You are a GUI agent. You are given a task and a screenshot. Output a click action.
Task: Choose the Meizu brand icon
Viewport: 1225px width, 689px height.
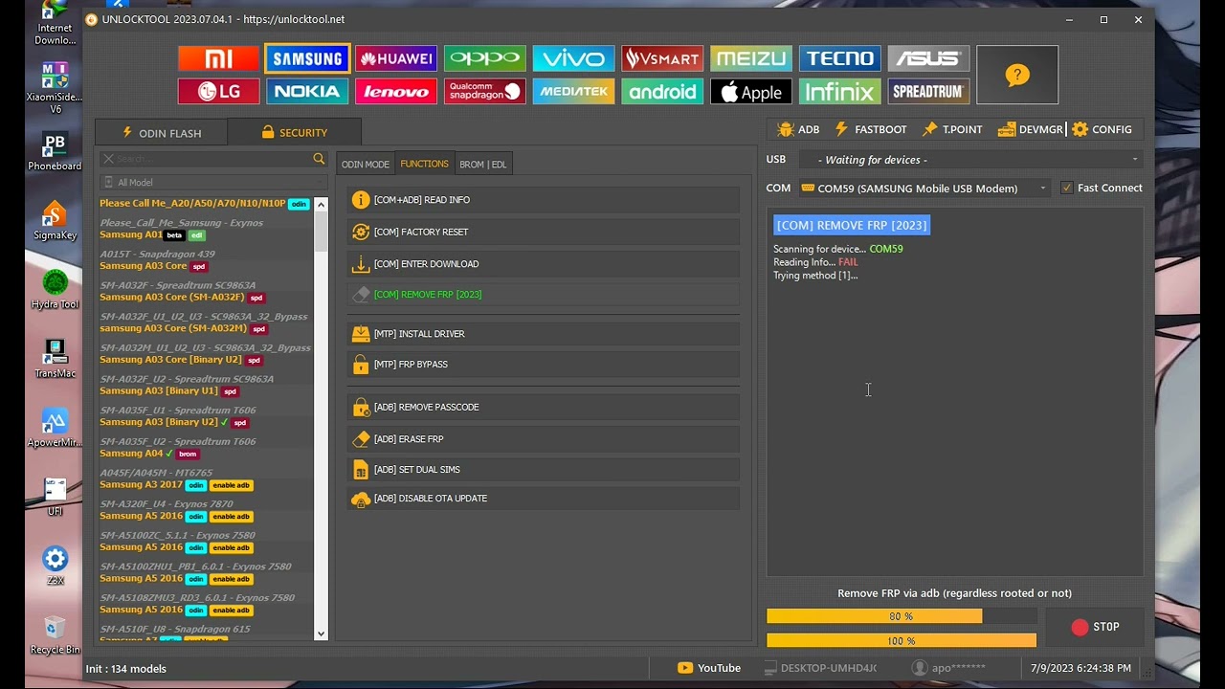tap(751, 58)
